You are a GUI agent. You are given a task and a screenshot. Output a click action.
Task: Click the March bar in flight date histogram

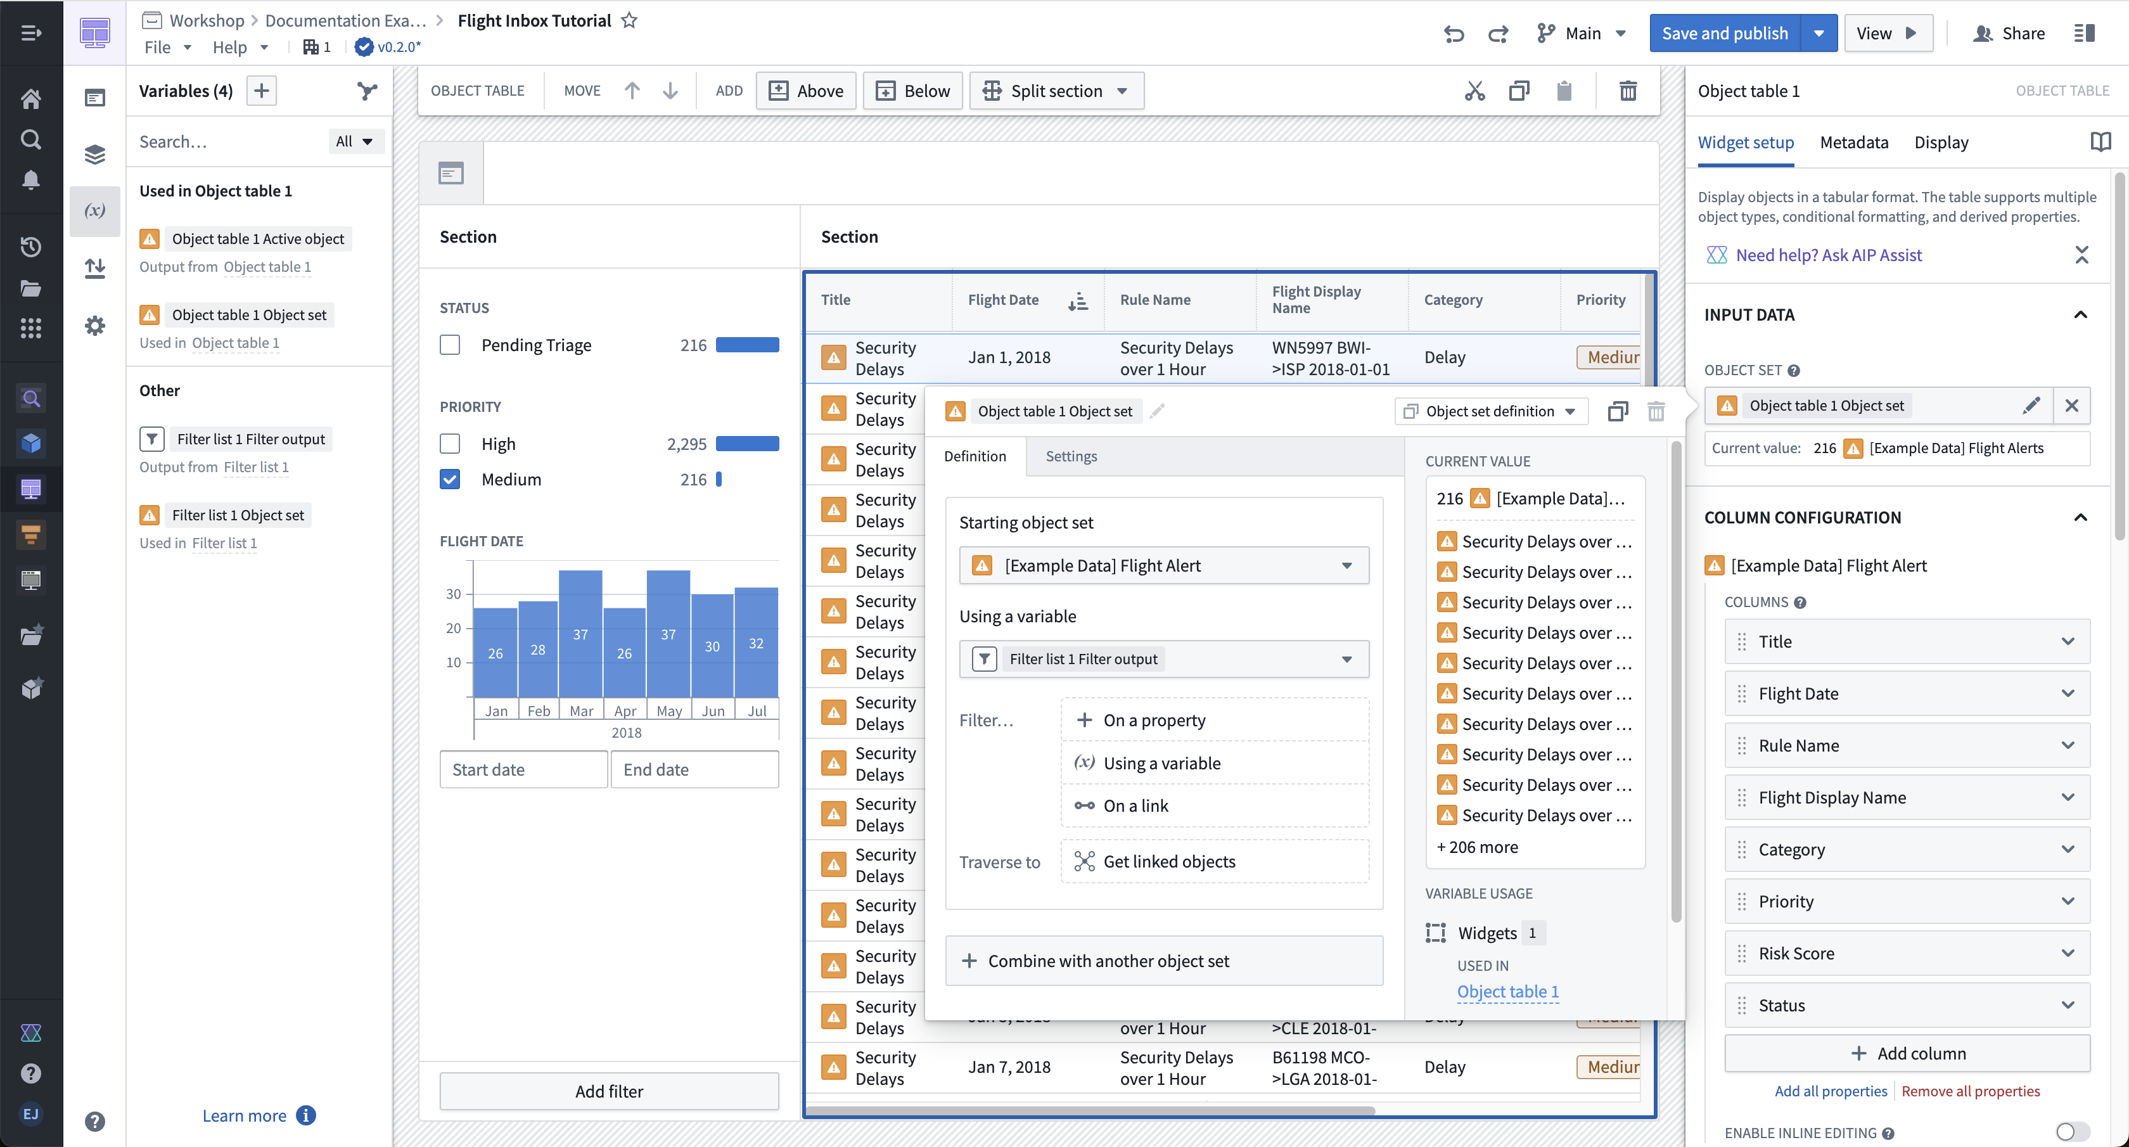click(580, 633)
